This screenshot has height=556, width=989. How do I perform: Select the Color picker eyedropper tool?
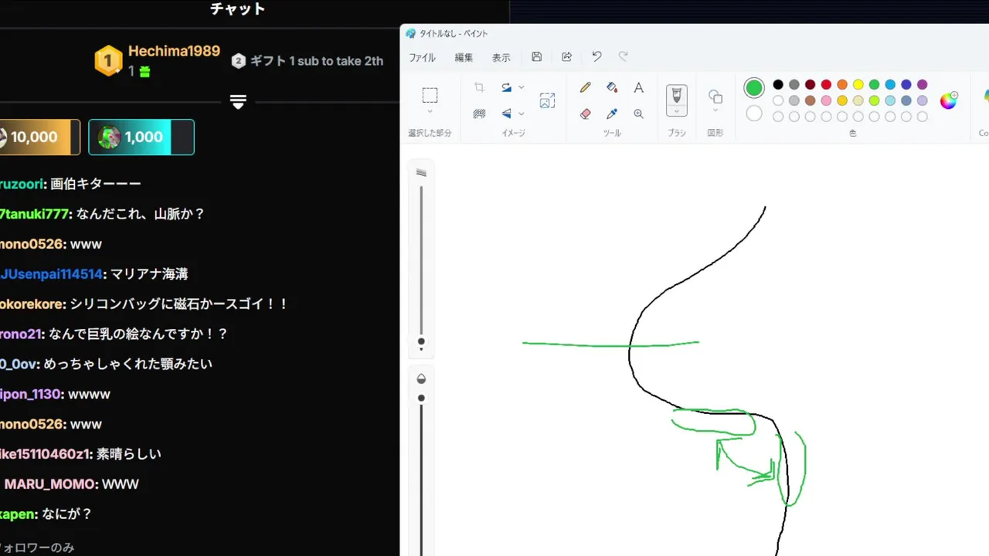point(612,114)
